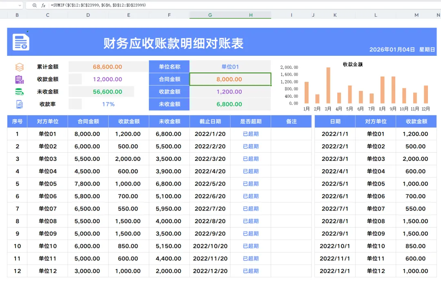Screen dimensions: 441x294
Task: Click the 12月 bar in the chart
Action: (x=426, y=94)
